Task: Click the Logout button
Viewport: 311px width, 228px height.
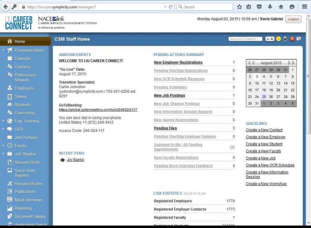Action: [x=293, y=19]
